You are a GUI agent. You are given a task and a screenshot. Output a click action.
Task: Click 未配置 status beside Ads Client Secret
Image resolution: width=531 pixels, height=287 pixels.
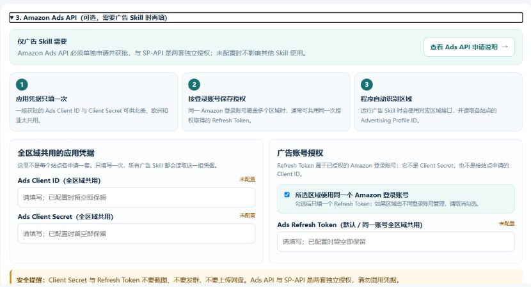click(247, 216)
